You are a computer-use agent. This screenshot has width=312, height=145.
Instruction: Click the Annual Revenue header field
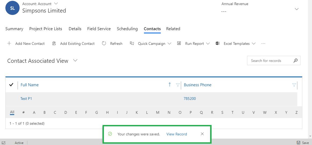[x=235, y=8]
